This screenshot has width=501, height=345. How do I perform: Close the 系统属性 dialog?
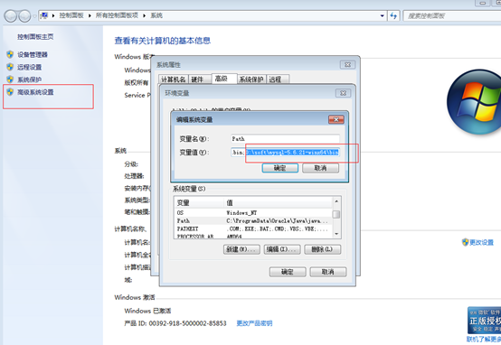347,65
